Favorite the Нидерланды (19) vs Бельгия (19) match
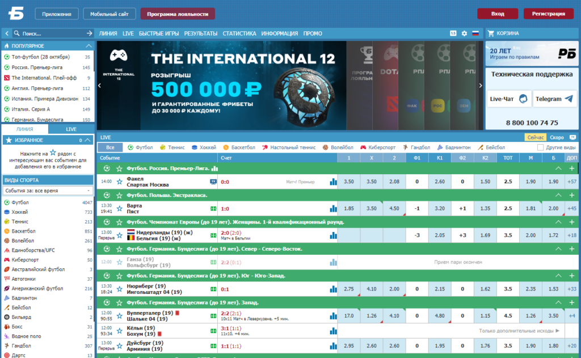The height and width of the screenshot is (358, 581). click(x=119, y=235)
